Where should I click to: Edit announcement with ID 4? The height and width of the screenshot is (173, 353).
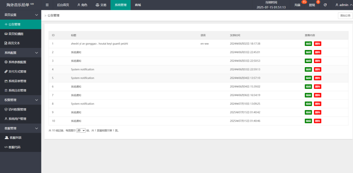(309, 70)
